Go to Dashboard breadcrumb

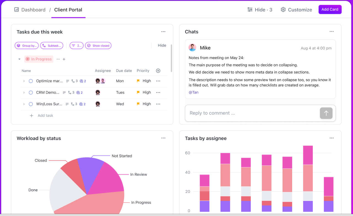pos(33,10)
